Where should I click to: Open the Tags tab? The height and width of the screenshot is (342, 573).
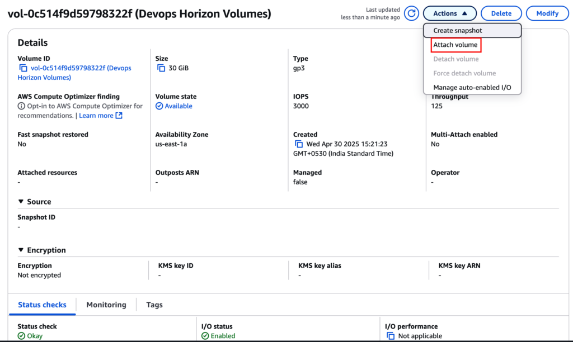pyautogui.click(x=154, y=305)
